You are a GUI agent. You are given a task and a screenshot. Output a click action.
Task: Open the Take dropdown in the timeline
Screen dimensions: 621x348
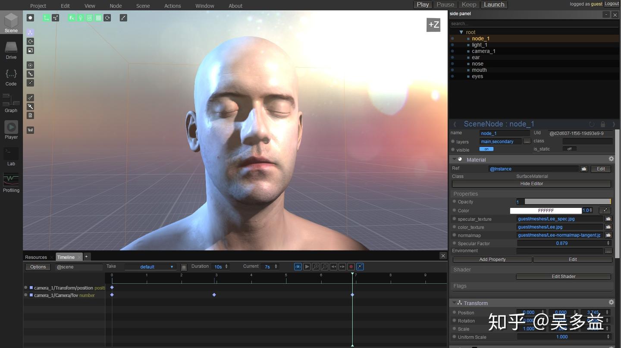coord(150,266)
